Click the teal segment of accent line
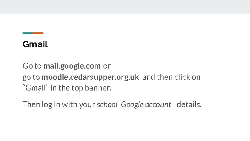This screenshot has width=250, height=141. 28,33
